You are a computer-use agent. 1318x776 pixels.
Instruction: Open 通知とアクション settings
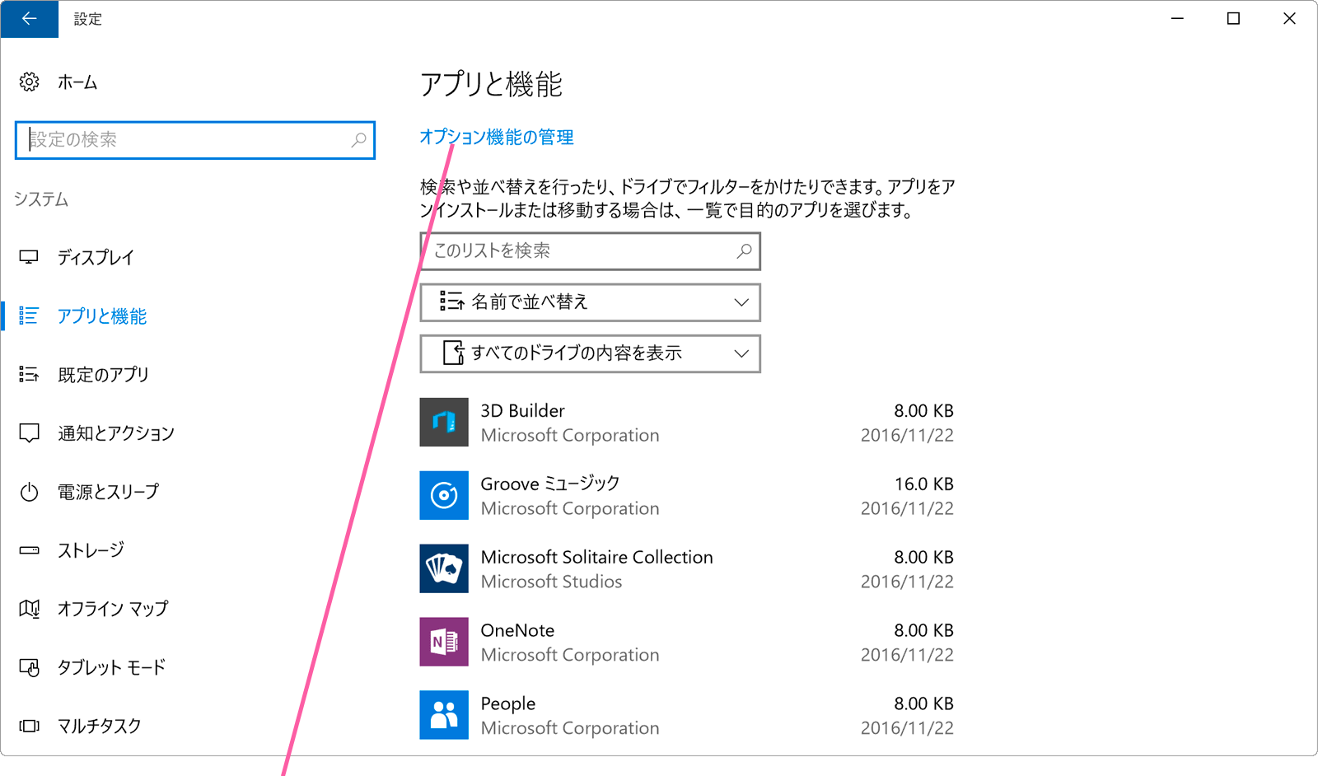[116, 433]
